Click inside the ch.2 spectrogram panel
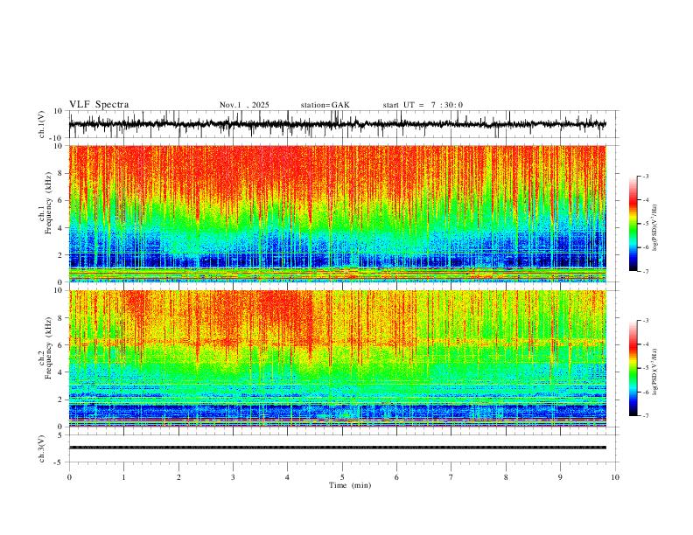Image resolution: width=693 pixels, height=535 pixels. point(337,358)
